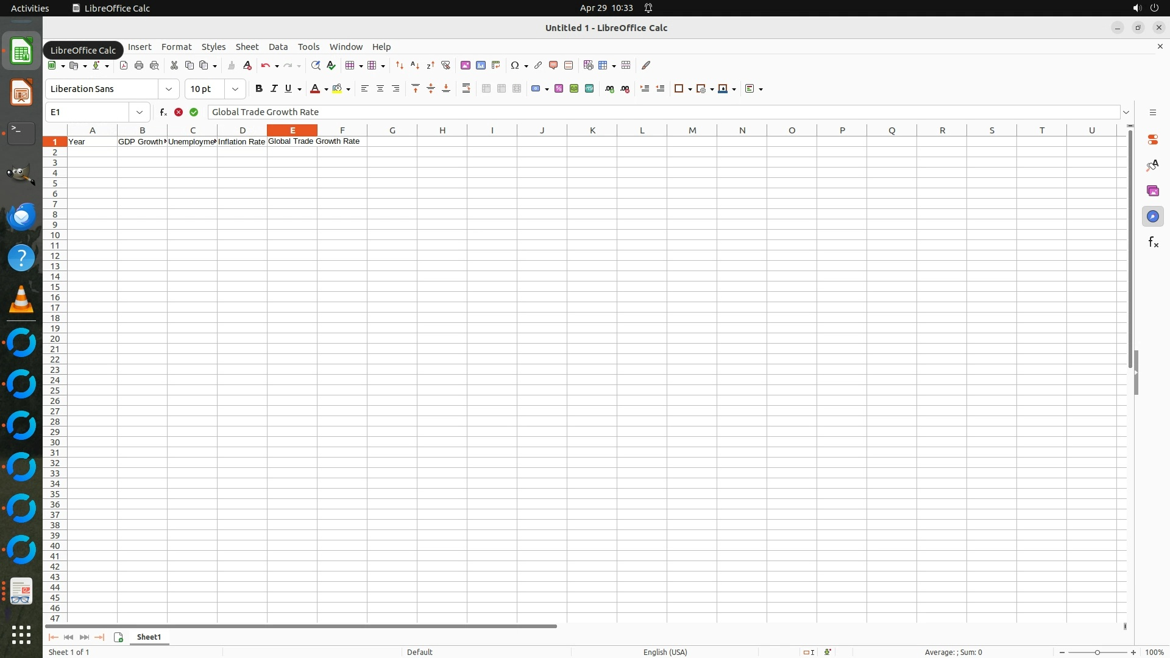Toggle Wrap Text button
1170x658 pixels.
(466, 89)
